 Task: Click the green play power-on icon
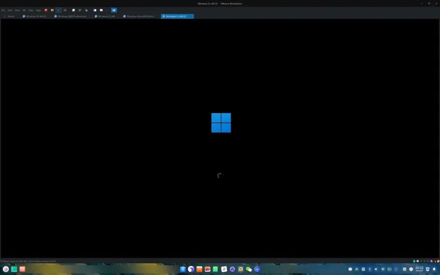coord(58,10)
